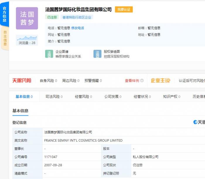The image size is (205, 179).
Task: Open the 股权穿透图 blue icon
Action: click(x=97, y=54)
